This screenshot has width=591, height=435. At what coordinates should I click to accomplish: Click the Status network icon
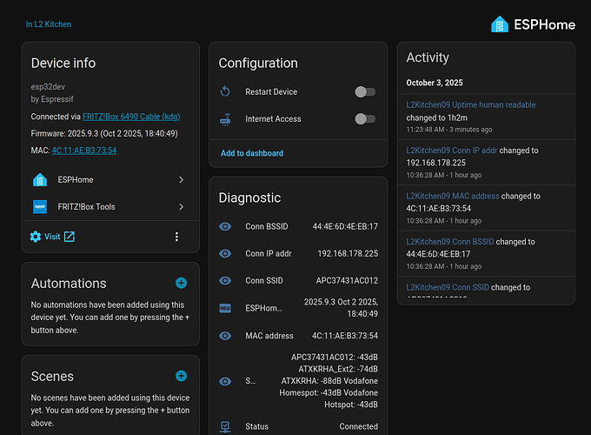point(225,426)
